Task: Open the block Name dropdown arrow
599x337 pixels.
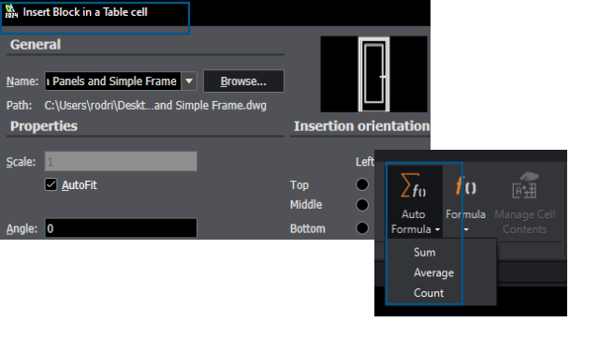Action: pyautogui.click(x=189, y=81)
